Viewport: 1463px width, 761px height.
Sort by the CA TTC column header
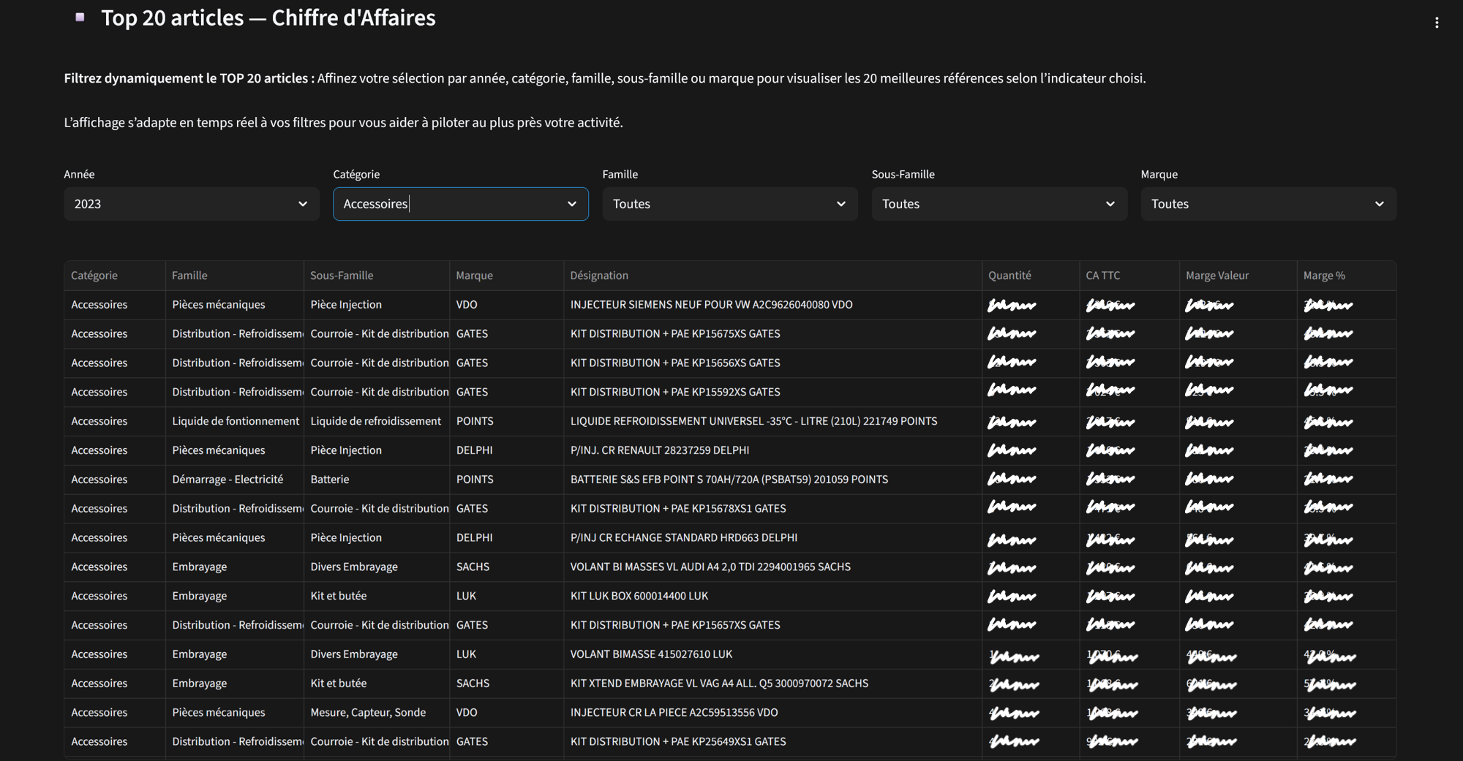(x=1102, y=276)
